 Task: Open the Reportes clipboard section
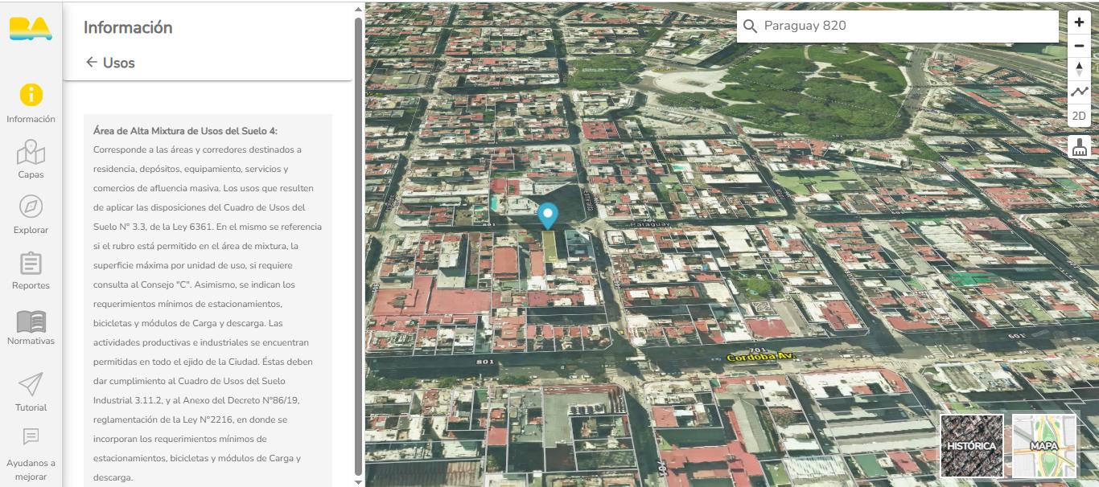point(31,270)
